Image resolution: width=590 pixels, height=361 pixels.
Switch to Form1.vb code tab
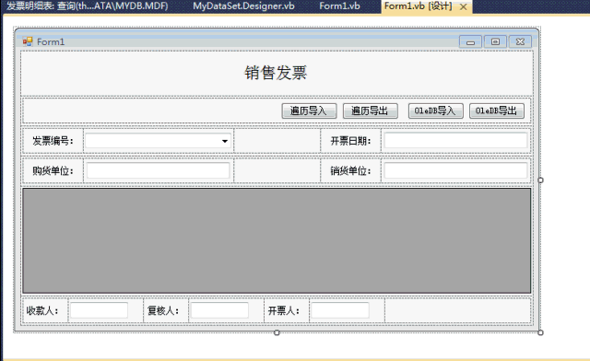(339, 6)
